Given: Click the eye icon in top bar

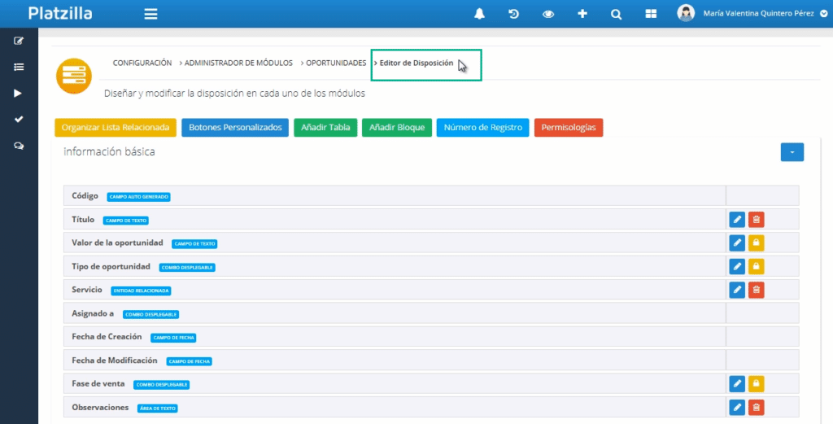Looking at the screenshot, I should (548, 15).
